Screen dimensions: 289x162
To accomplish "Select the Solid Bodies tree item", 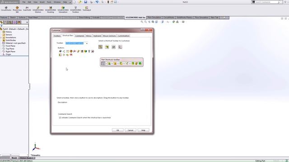I will coord(11,40).
